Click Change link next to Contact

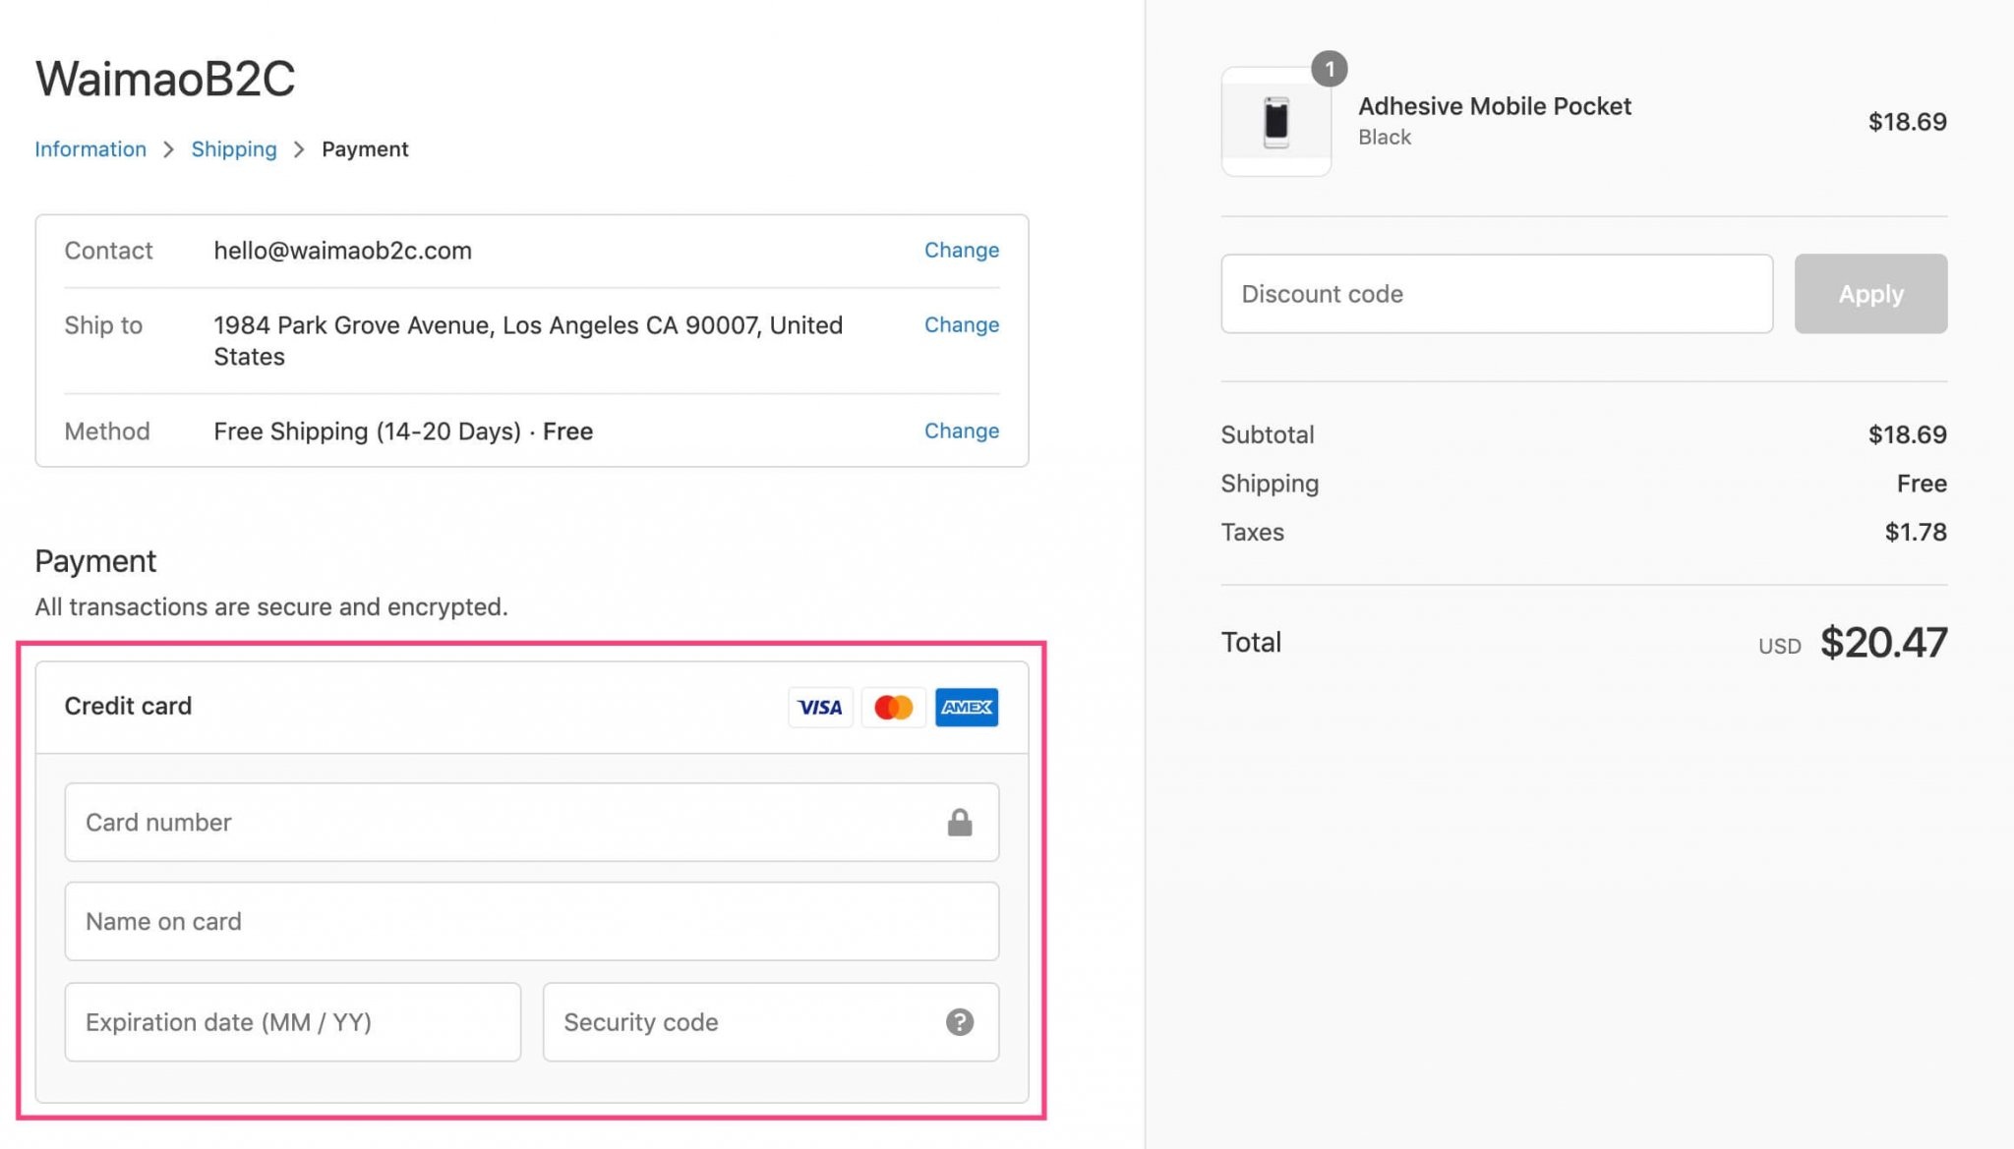click(962, 249)
